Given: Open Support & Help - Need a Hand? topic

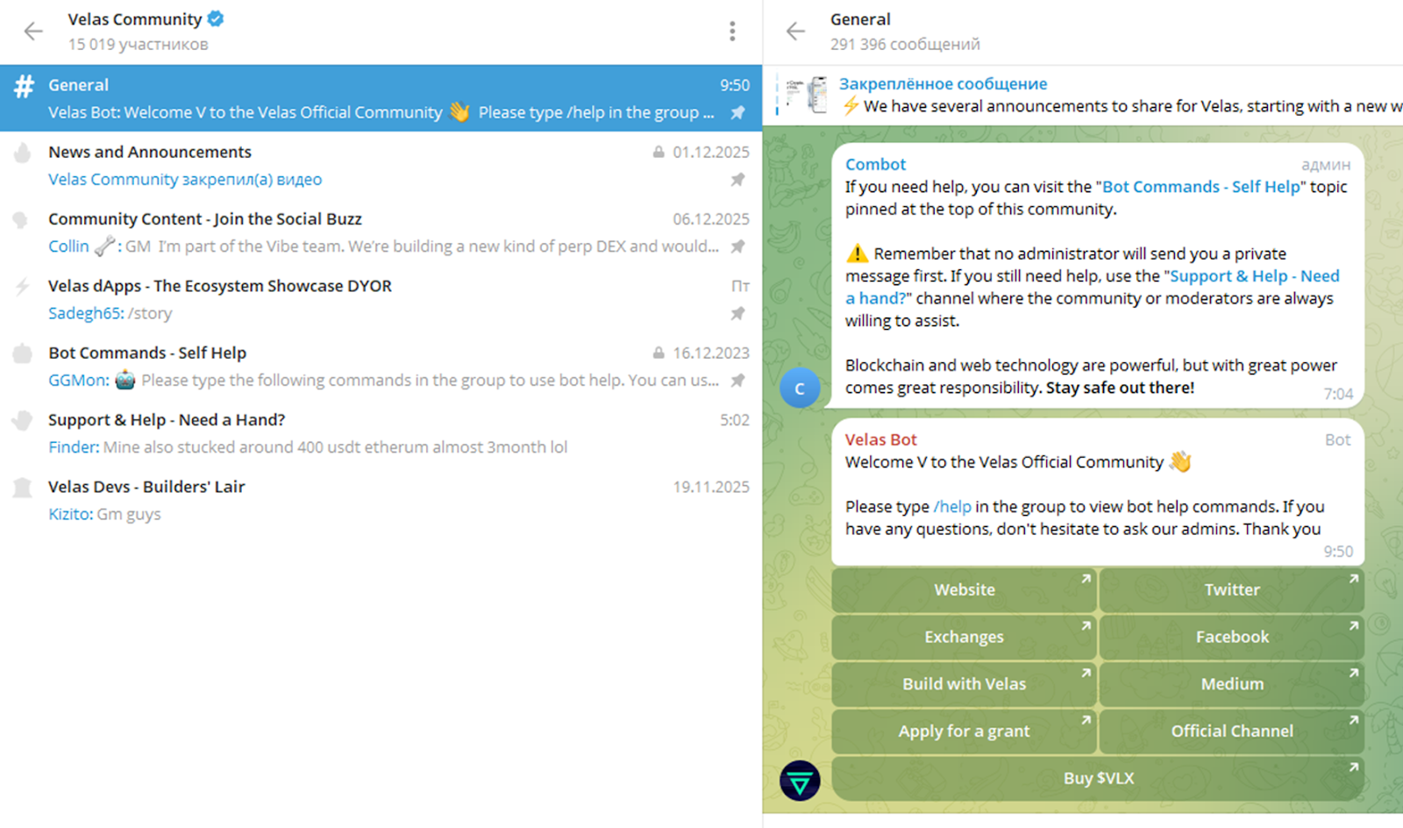Looking at the screenshot, I should tap(381, 432).
